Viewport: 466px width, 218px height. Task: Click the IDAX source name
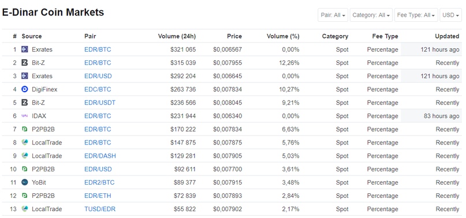[39, 116]
